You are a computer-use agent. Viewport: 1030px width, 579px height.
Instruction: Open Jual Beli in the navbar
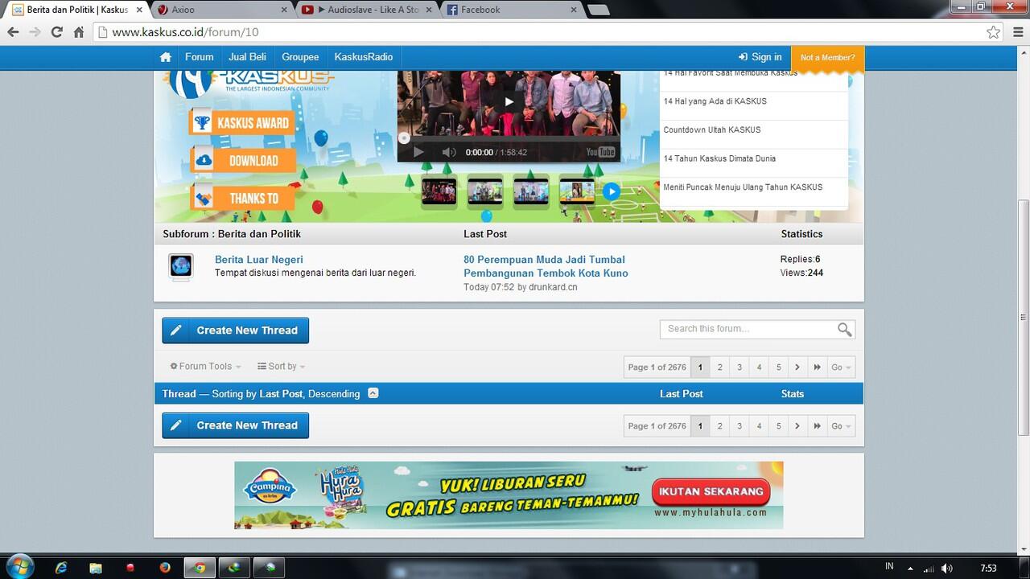point(247,57)
